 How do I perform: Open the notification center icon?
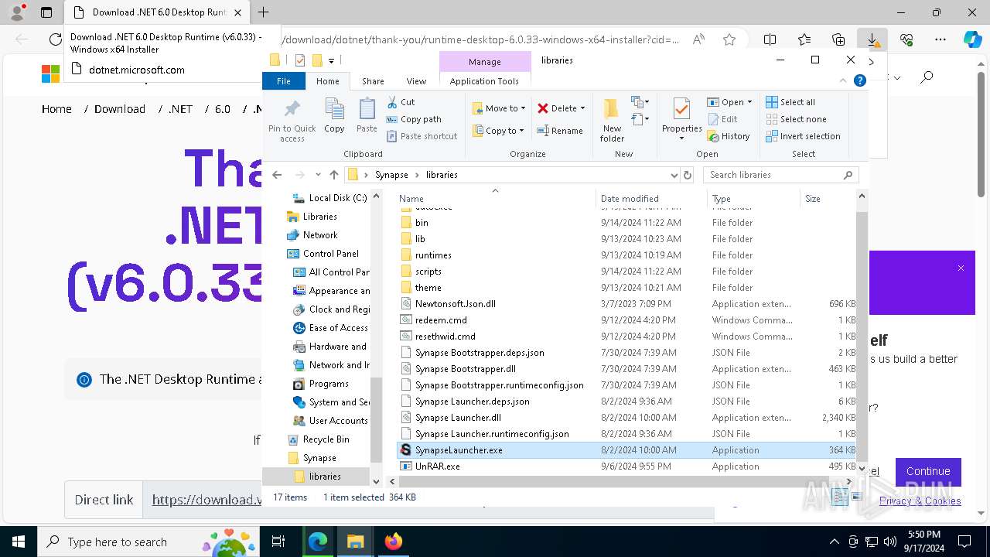pyautogui.click(x=964, y=542)
